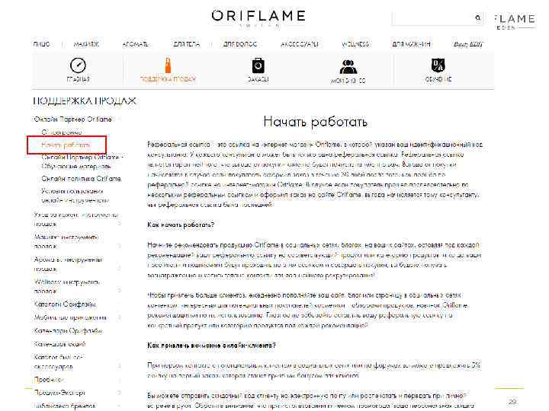Open the Аксессуары menu item
Screen dimensions: 549x411
300,44
